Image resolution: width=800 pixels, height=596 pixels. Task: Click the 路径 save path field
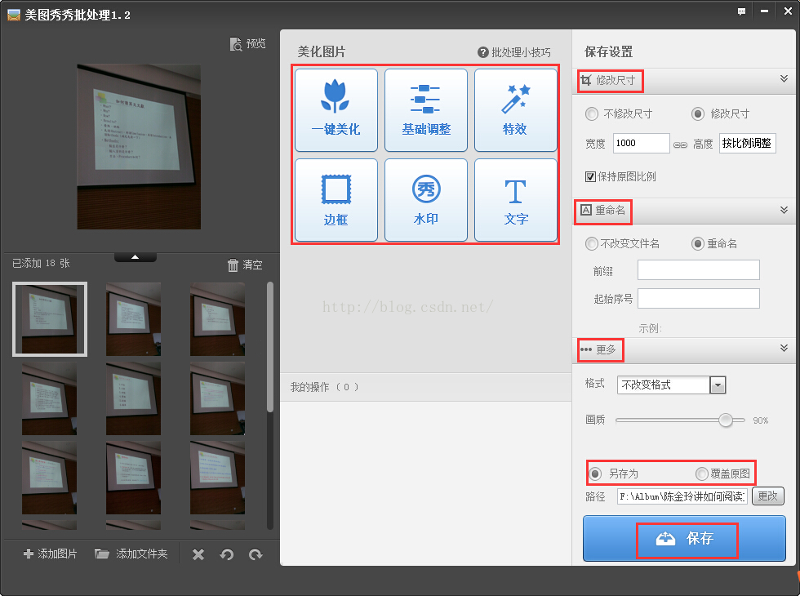click(x=682, y=496)
